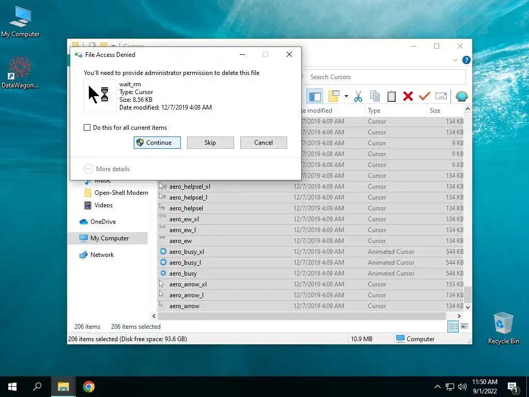Viewport: 529px width, 397px height.
Task: Click the vertical scrollbar up arrow
Action: pyautogui.click(x=468, y=109)
